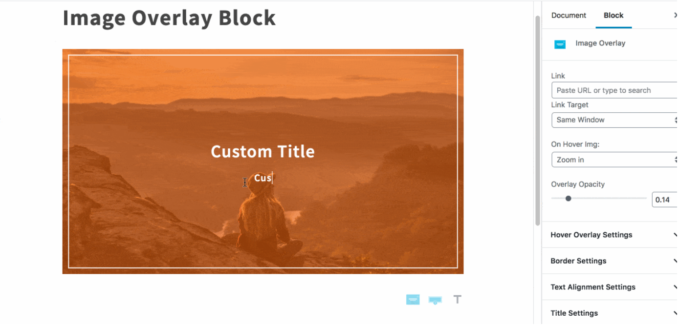Switch to the Document tab

point(568,15)
